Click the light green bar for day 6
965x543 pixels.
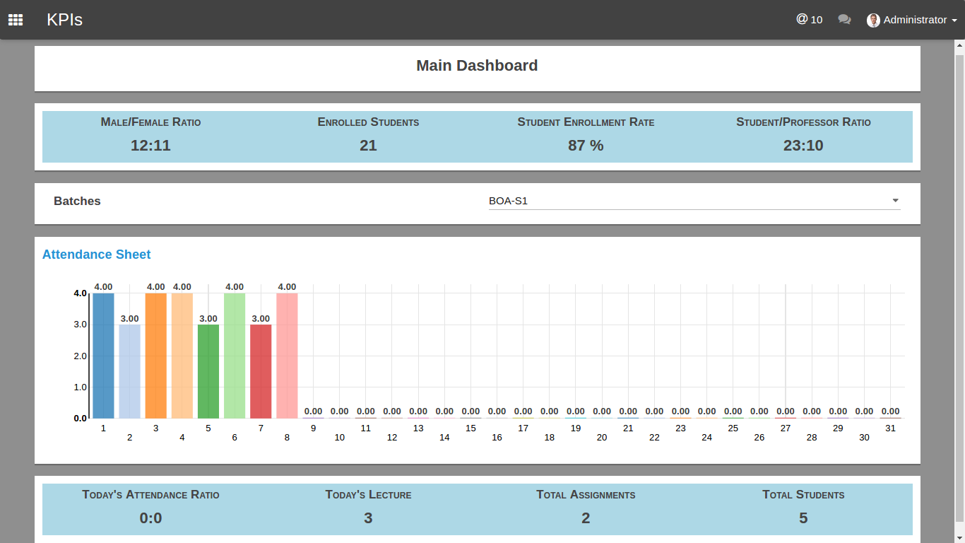pyautogui.click(x=235, y=356)
